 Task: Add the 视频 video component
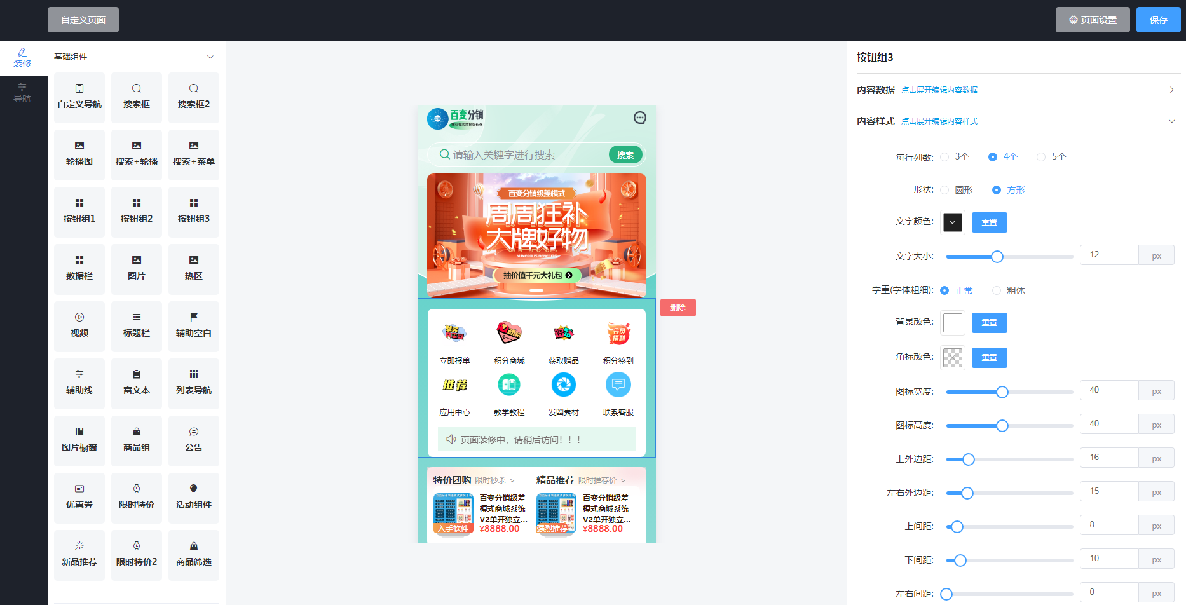click(79, 325)
